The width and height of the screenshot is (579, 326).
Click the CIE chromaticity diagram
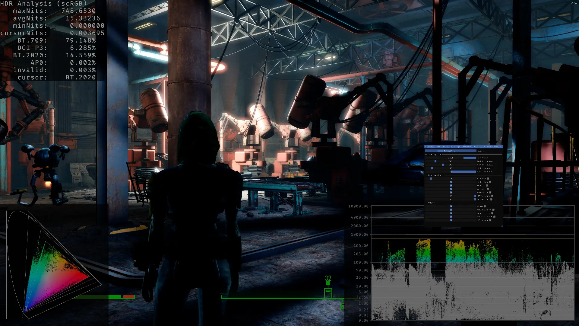click(54, 265)
